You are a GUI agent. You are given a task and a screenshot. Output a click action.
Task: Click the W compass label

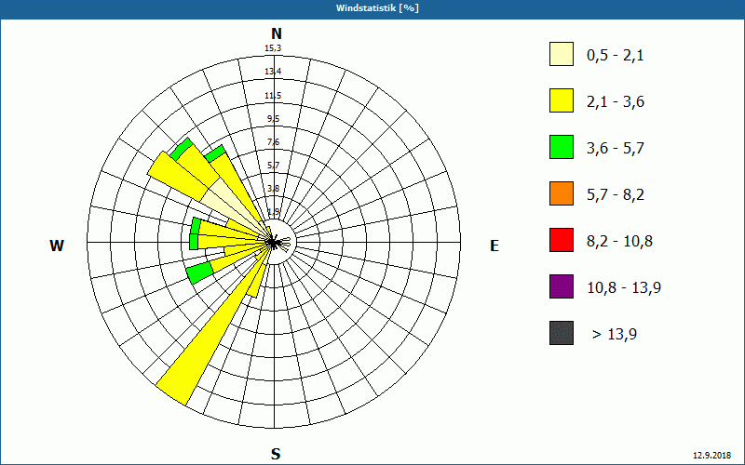click(57, 246)
